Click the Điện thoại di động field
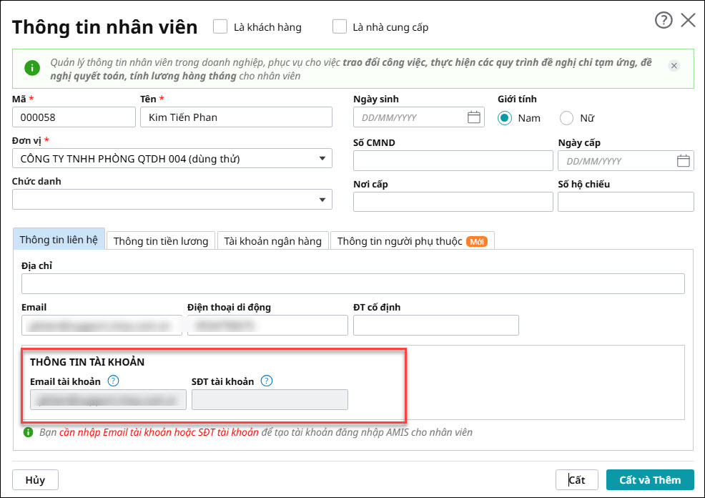 (267, 326)
